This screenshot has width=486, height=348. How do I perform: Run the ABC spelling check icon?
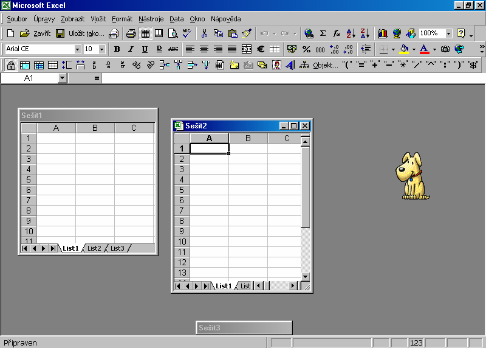tap(187, 33)
